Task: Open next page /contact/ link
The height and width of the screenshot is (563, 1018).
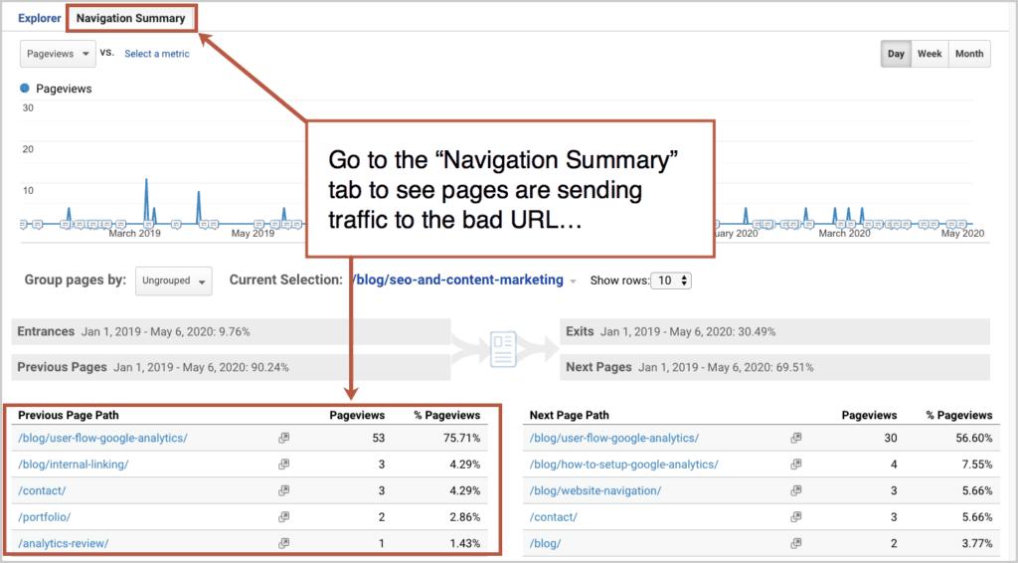Action: [553, 517]
